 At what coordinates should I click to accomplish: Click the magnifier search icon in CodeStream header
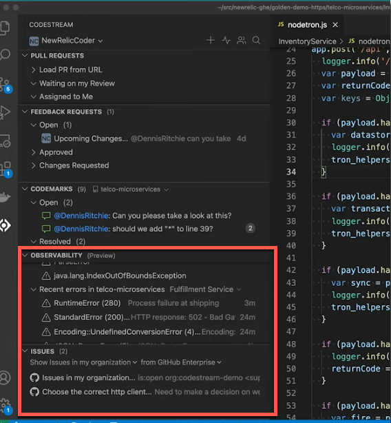256,41
